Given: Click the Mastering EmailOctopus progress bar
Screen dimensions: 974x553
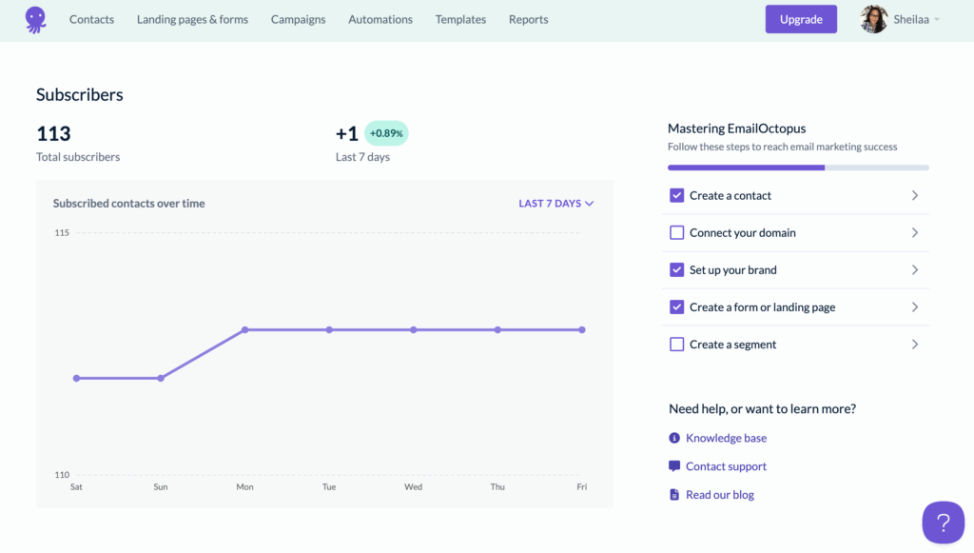Looking at the screenshot, I should pyautogui.click(x=798, y=168).
